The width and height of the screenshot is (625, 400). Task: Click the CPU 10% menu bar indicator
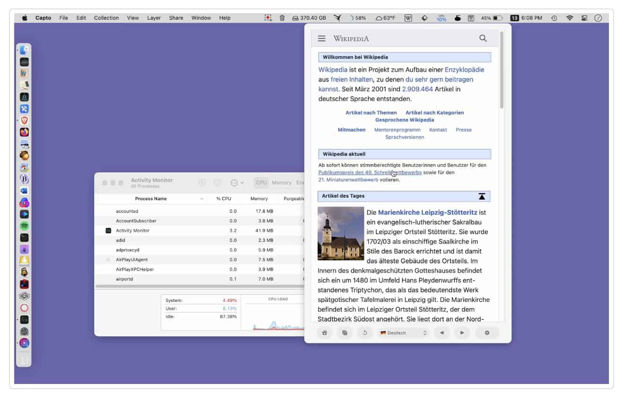coord(442,18)
